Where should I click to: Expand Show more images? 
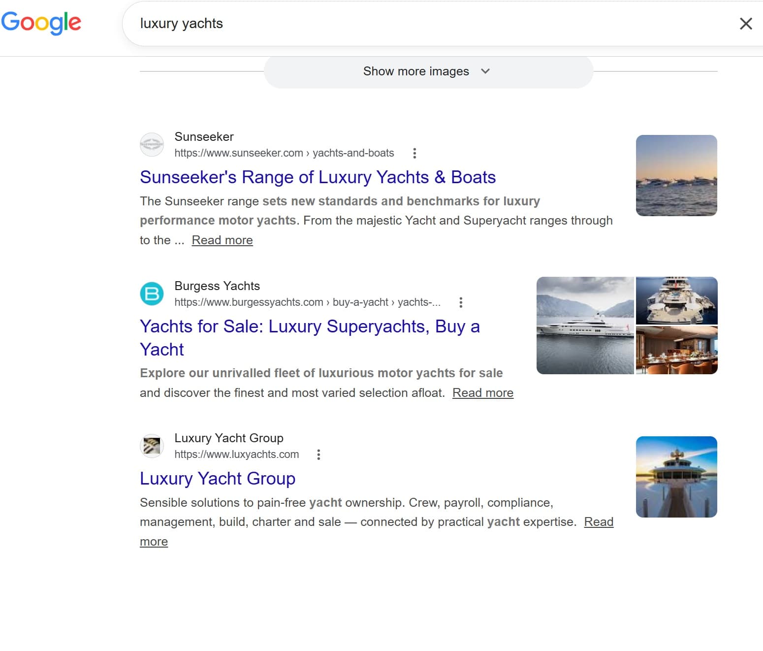coord(428,71)
